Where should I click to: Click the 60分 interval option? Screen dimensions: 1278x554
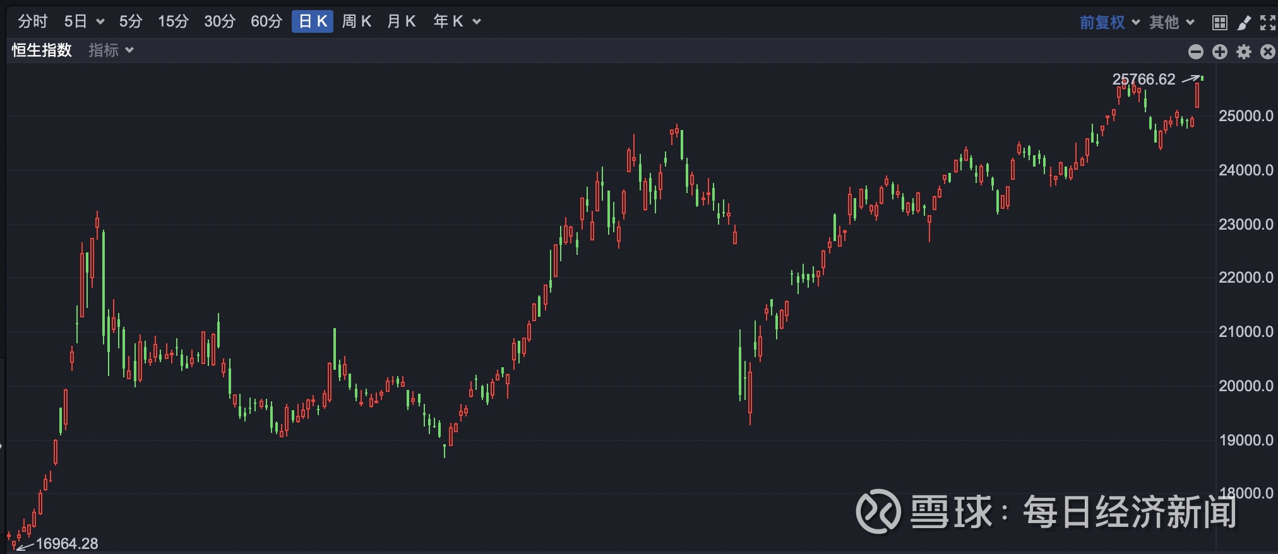[x=266, y=21]
